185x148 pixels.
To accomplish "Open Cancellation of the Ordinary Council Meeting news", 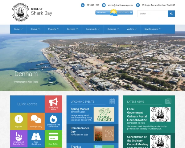I will (x=138, y=142).
